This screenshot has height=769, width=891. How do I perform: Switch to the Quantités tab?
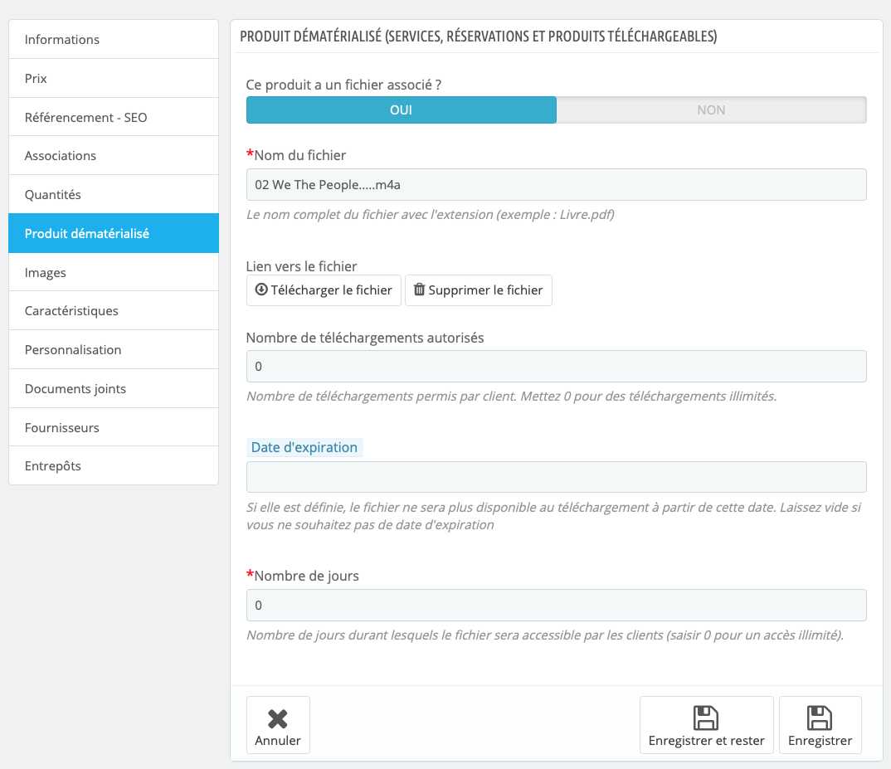[114, 195]
